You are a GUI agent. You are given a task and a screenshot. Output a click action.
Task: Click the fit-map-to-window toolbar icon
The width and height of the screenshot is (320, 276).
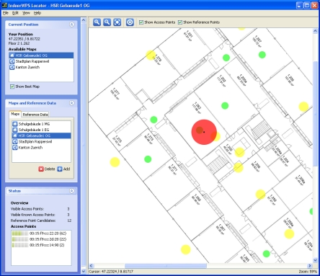pos(117,22)
